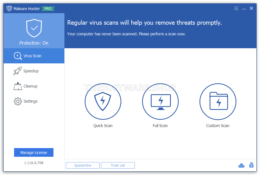Close the Malware Hunter window

[251, 8]
